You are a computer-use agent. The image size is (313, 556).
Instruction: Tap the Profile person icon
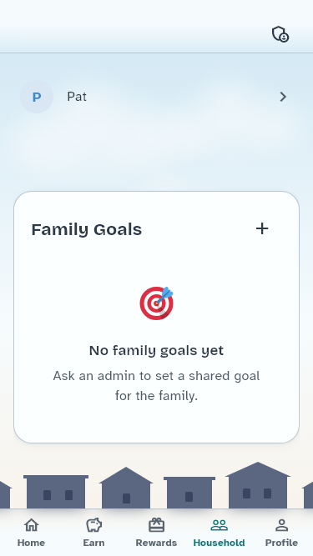click(x=282, y=525)
